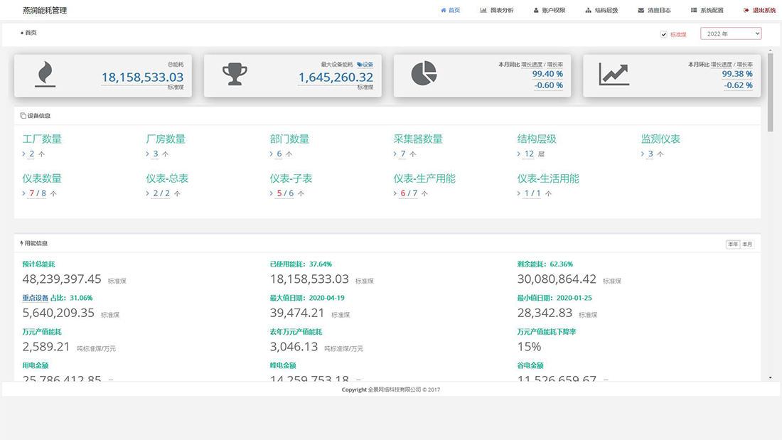Click the flame icon on total energy card
Image resolution: width=782 pixels, height=440 pixels.
pyautogui.click(x=45, y=74)
